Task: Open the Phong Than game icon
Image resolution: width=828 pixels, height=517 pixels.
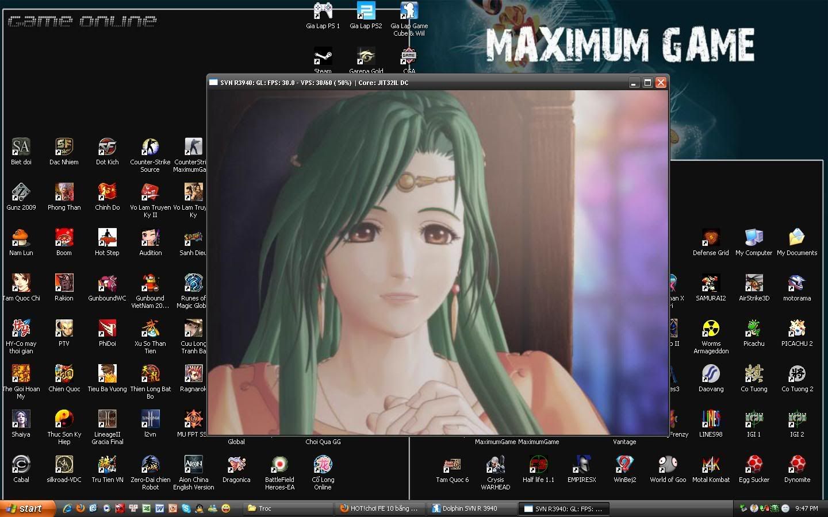Action: [64, 192]
